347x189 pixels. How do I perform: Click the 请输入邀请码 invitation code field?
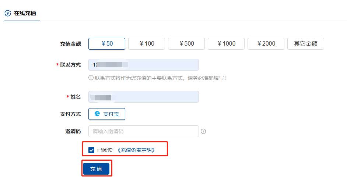click(144, 131)
